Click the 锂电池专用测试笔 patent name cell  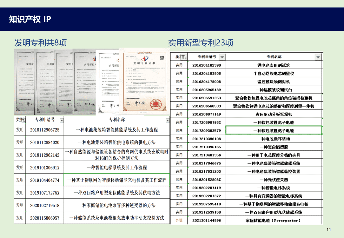click(274, 65)
